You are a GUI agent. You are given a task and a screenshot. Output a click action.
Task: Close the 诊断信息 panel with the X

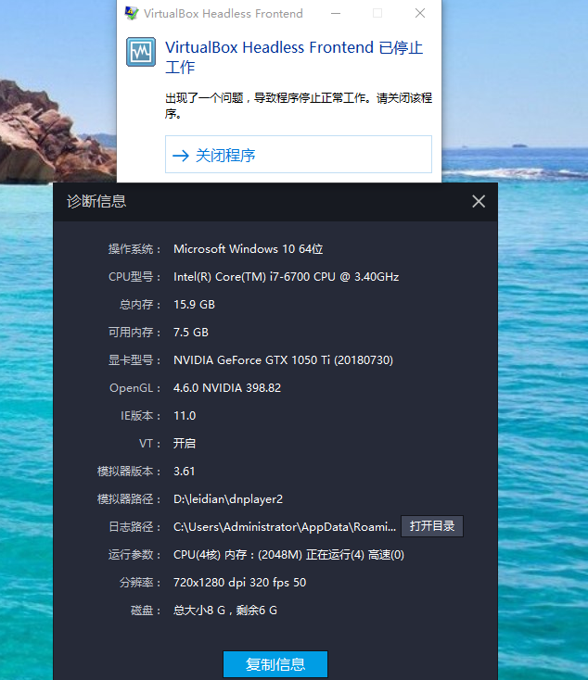click(479, 201)
